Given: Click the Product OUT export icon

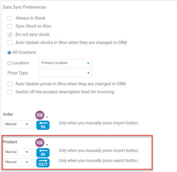Looking at the screenshot, I should 43,163.
